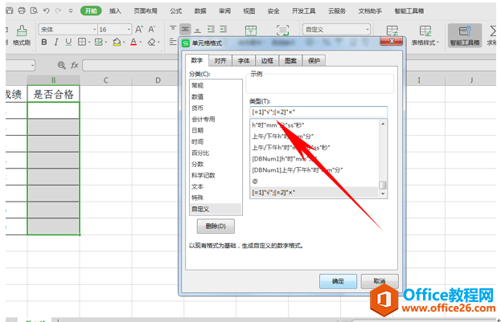Click the increase font size icon
501x322 pixels.
139,29
